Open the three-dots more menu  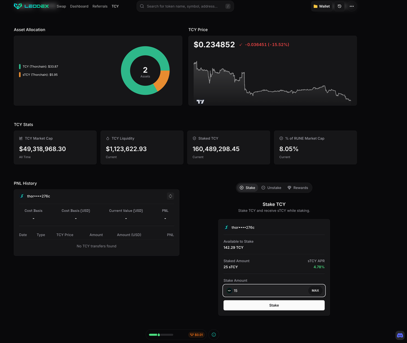[x=352, y=6]
